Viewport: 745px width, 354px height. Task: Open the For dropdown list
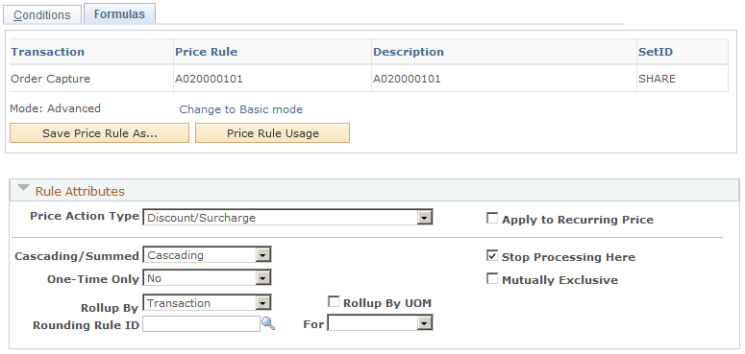[x=380, y=323]
